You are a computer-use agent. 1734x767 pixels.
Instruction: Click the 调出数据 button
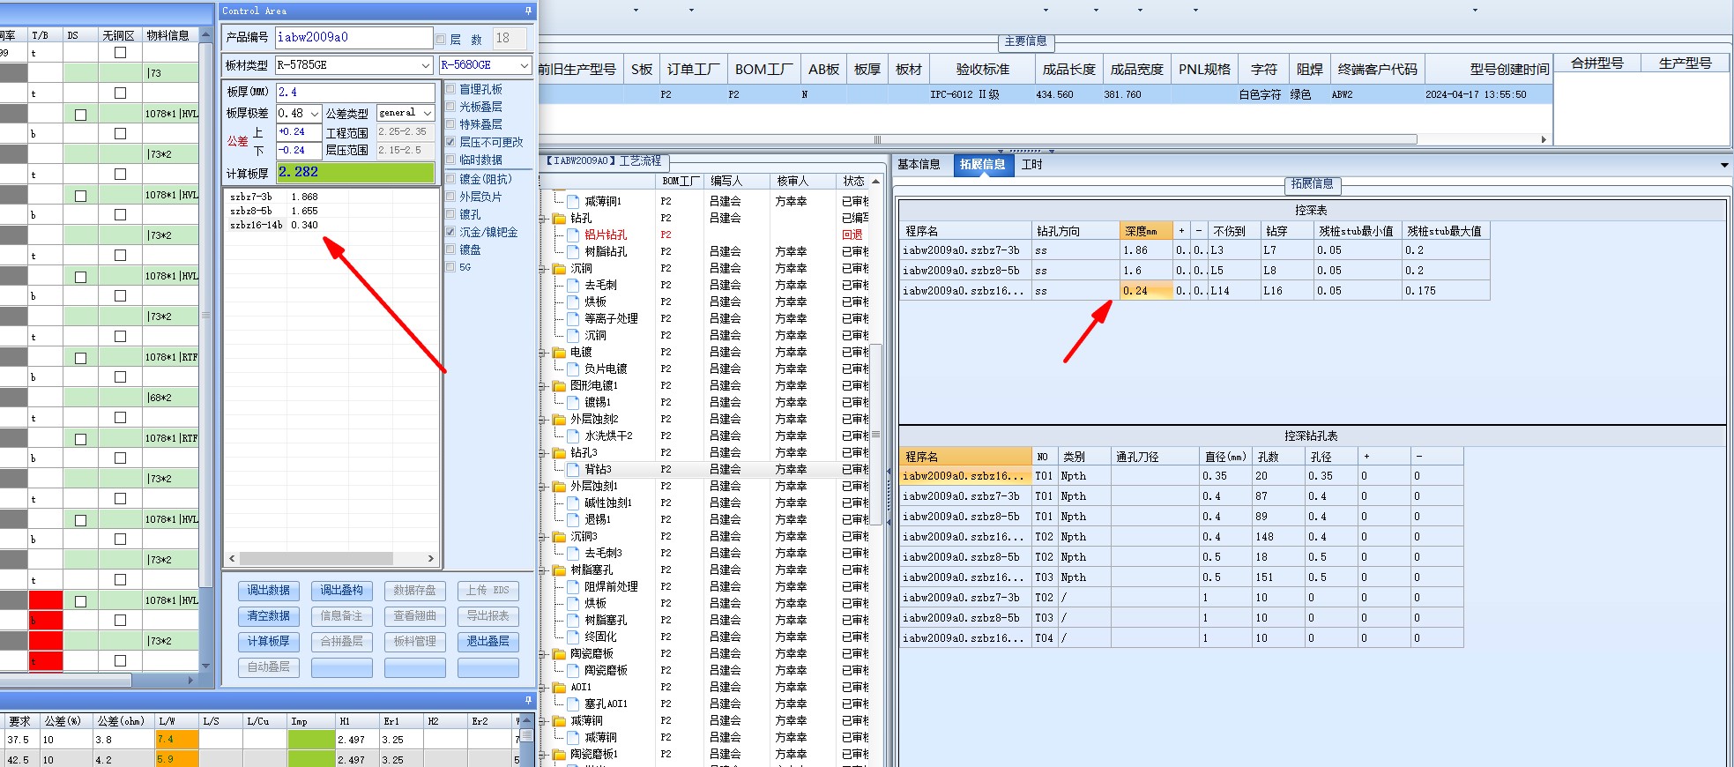click(x=268, y=591)
